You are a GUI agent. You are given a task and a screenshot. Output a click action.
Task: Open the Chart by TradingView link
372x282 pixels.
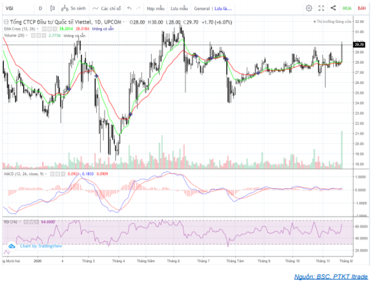coord(41,246)
